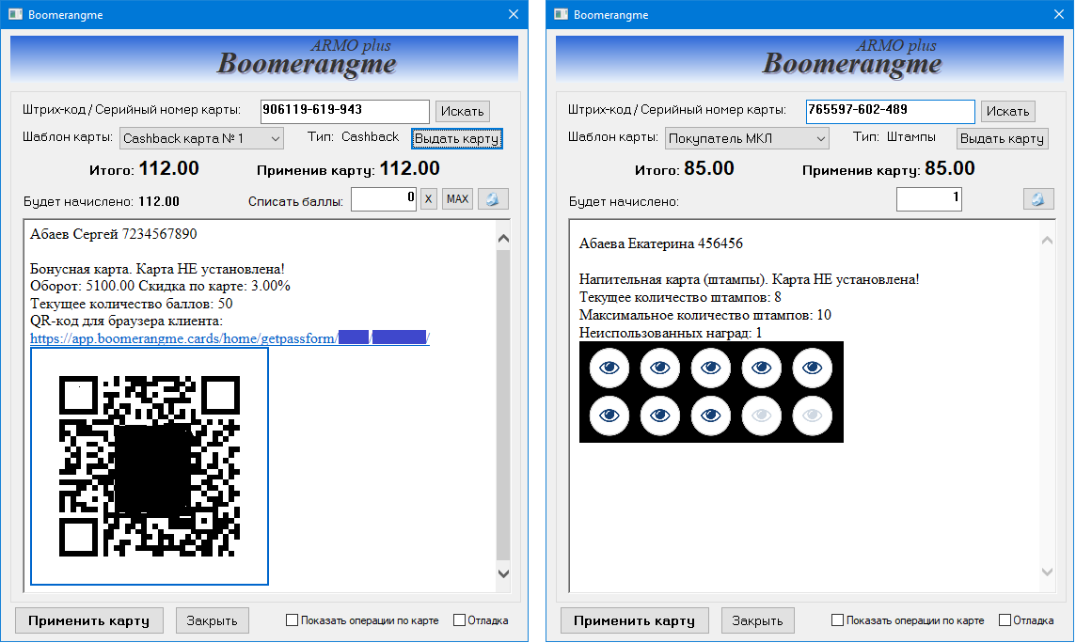This screenshot has height=643, width=1076.
Task: Open the 'Cashback карта № 1' template dropdown
Action: (201, 138)
